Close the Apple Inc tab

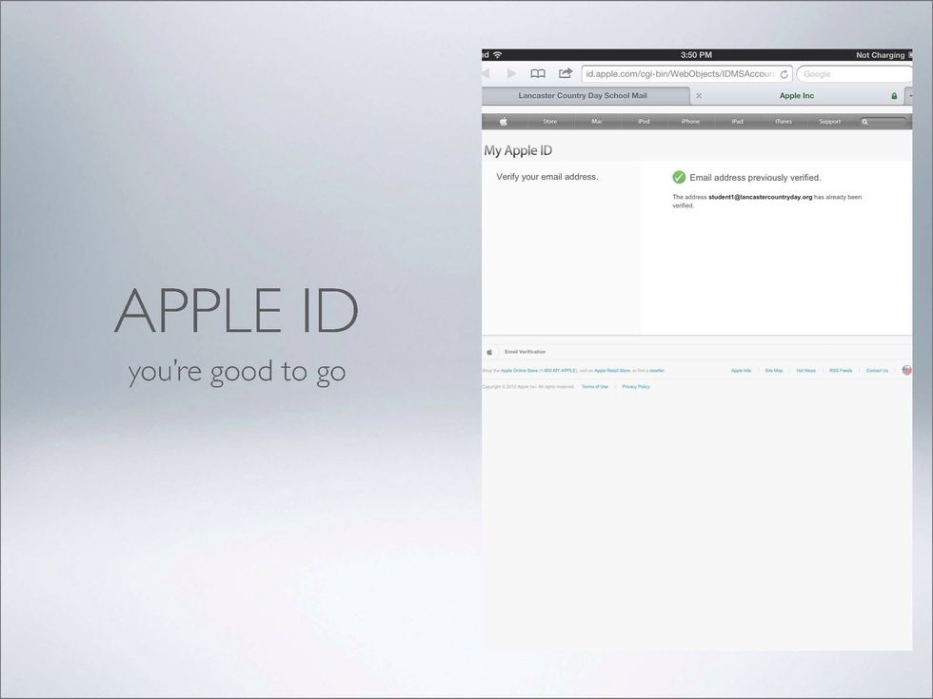pos(699,96)
